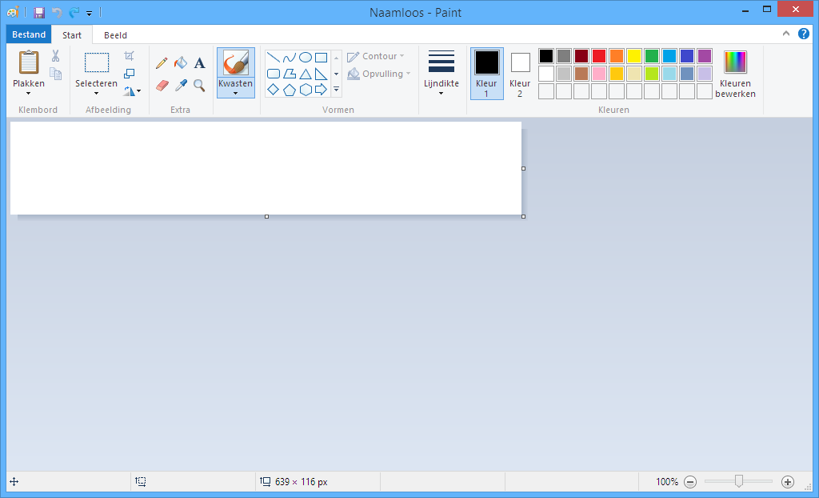Click the Kwasten brush icon
Viewport: 819px width, 498px height.
pyautogui.click(x=236, y=62)
